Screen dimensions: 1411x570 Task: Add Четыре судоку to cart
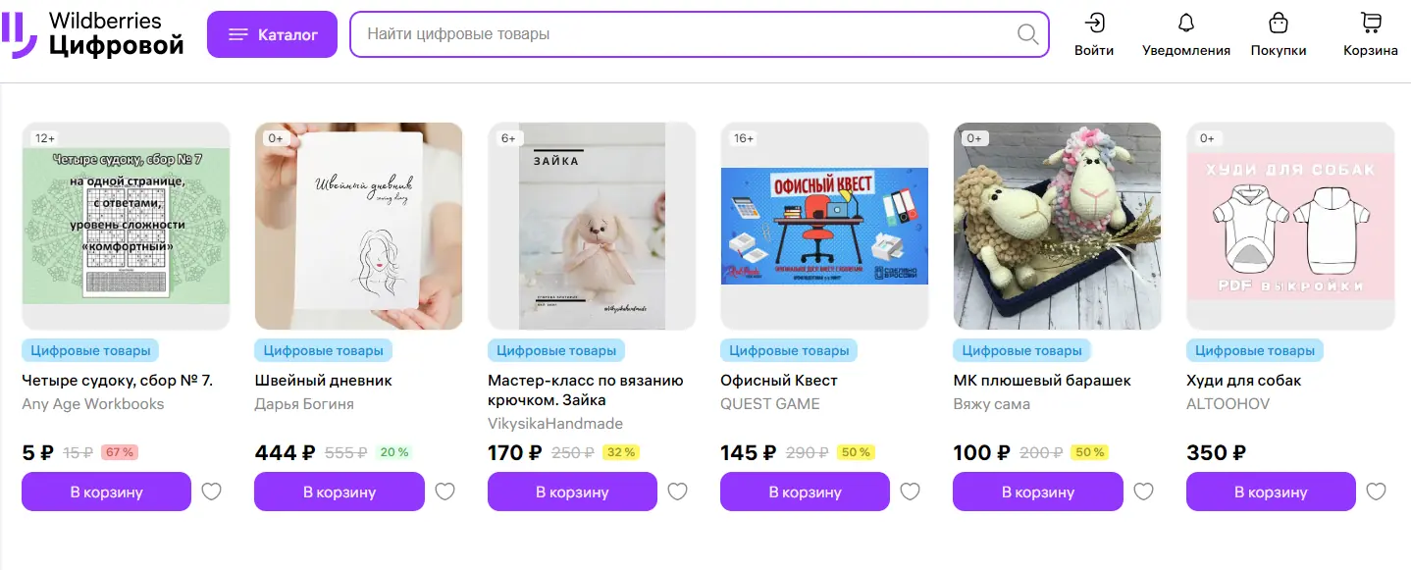[106, 492]
